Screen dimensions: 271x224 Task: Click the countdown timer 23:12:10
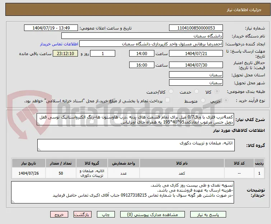point(65,53)
